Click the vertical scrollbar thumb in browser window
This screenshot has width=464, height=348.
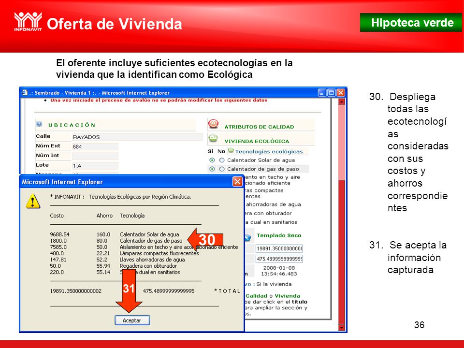click(342, 142)
